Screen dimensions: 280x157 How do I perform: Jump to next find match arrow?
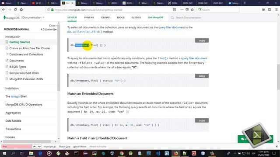coord(39,147)
